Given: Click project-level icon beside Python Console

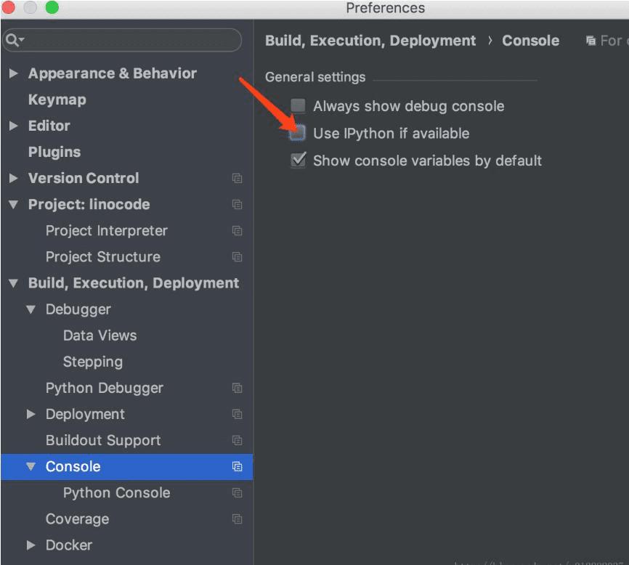Looking at the screenshot, I should click(x=237, y=493).
